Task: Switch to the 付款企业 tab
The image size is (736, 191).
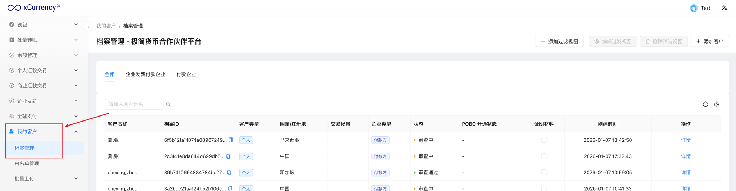Action: [186, 74]
